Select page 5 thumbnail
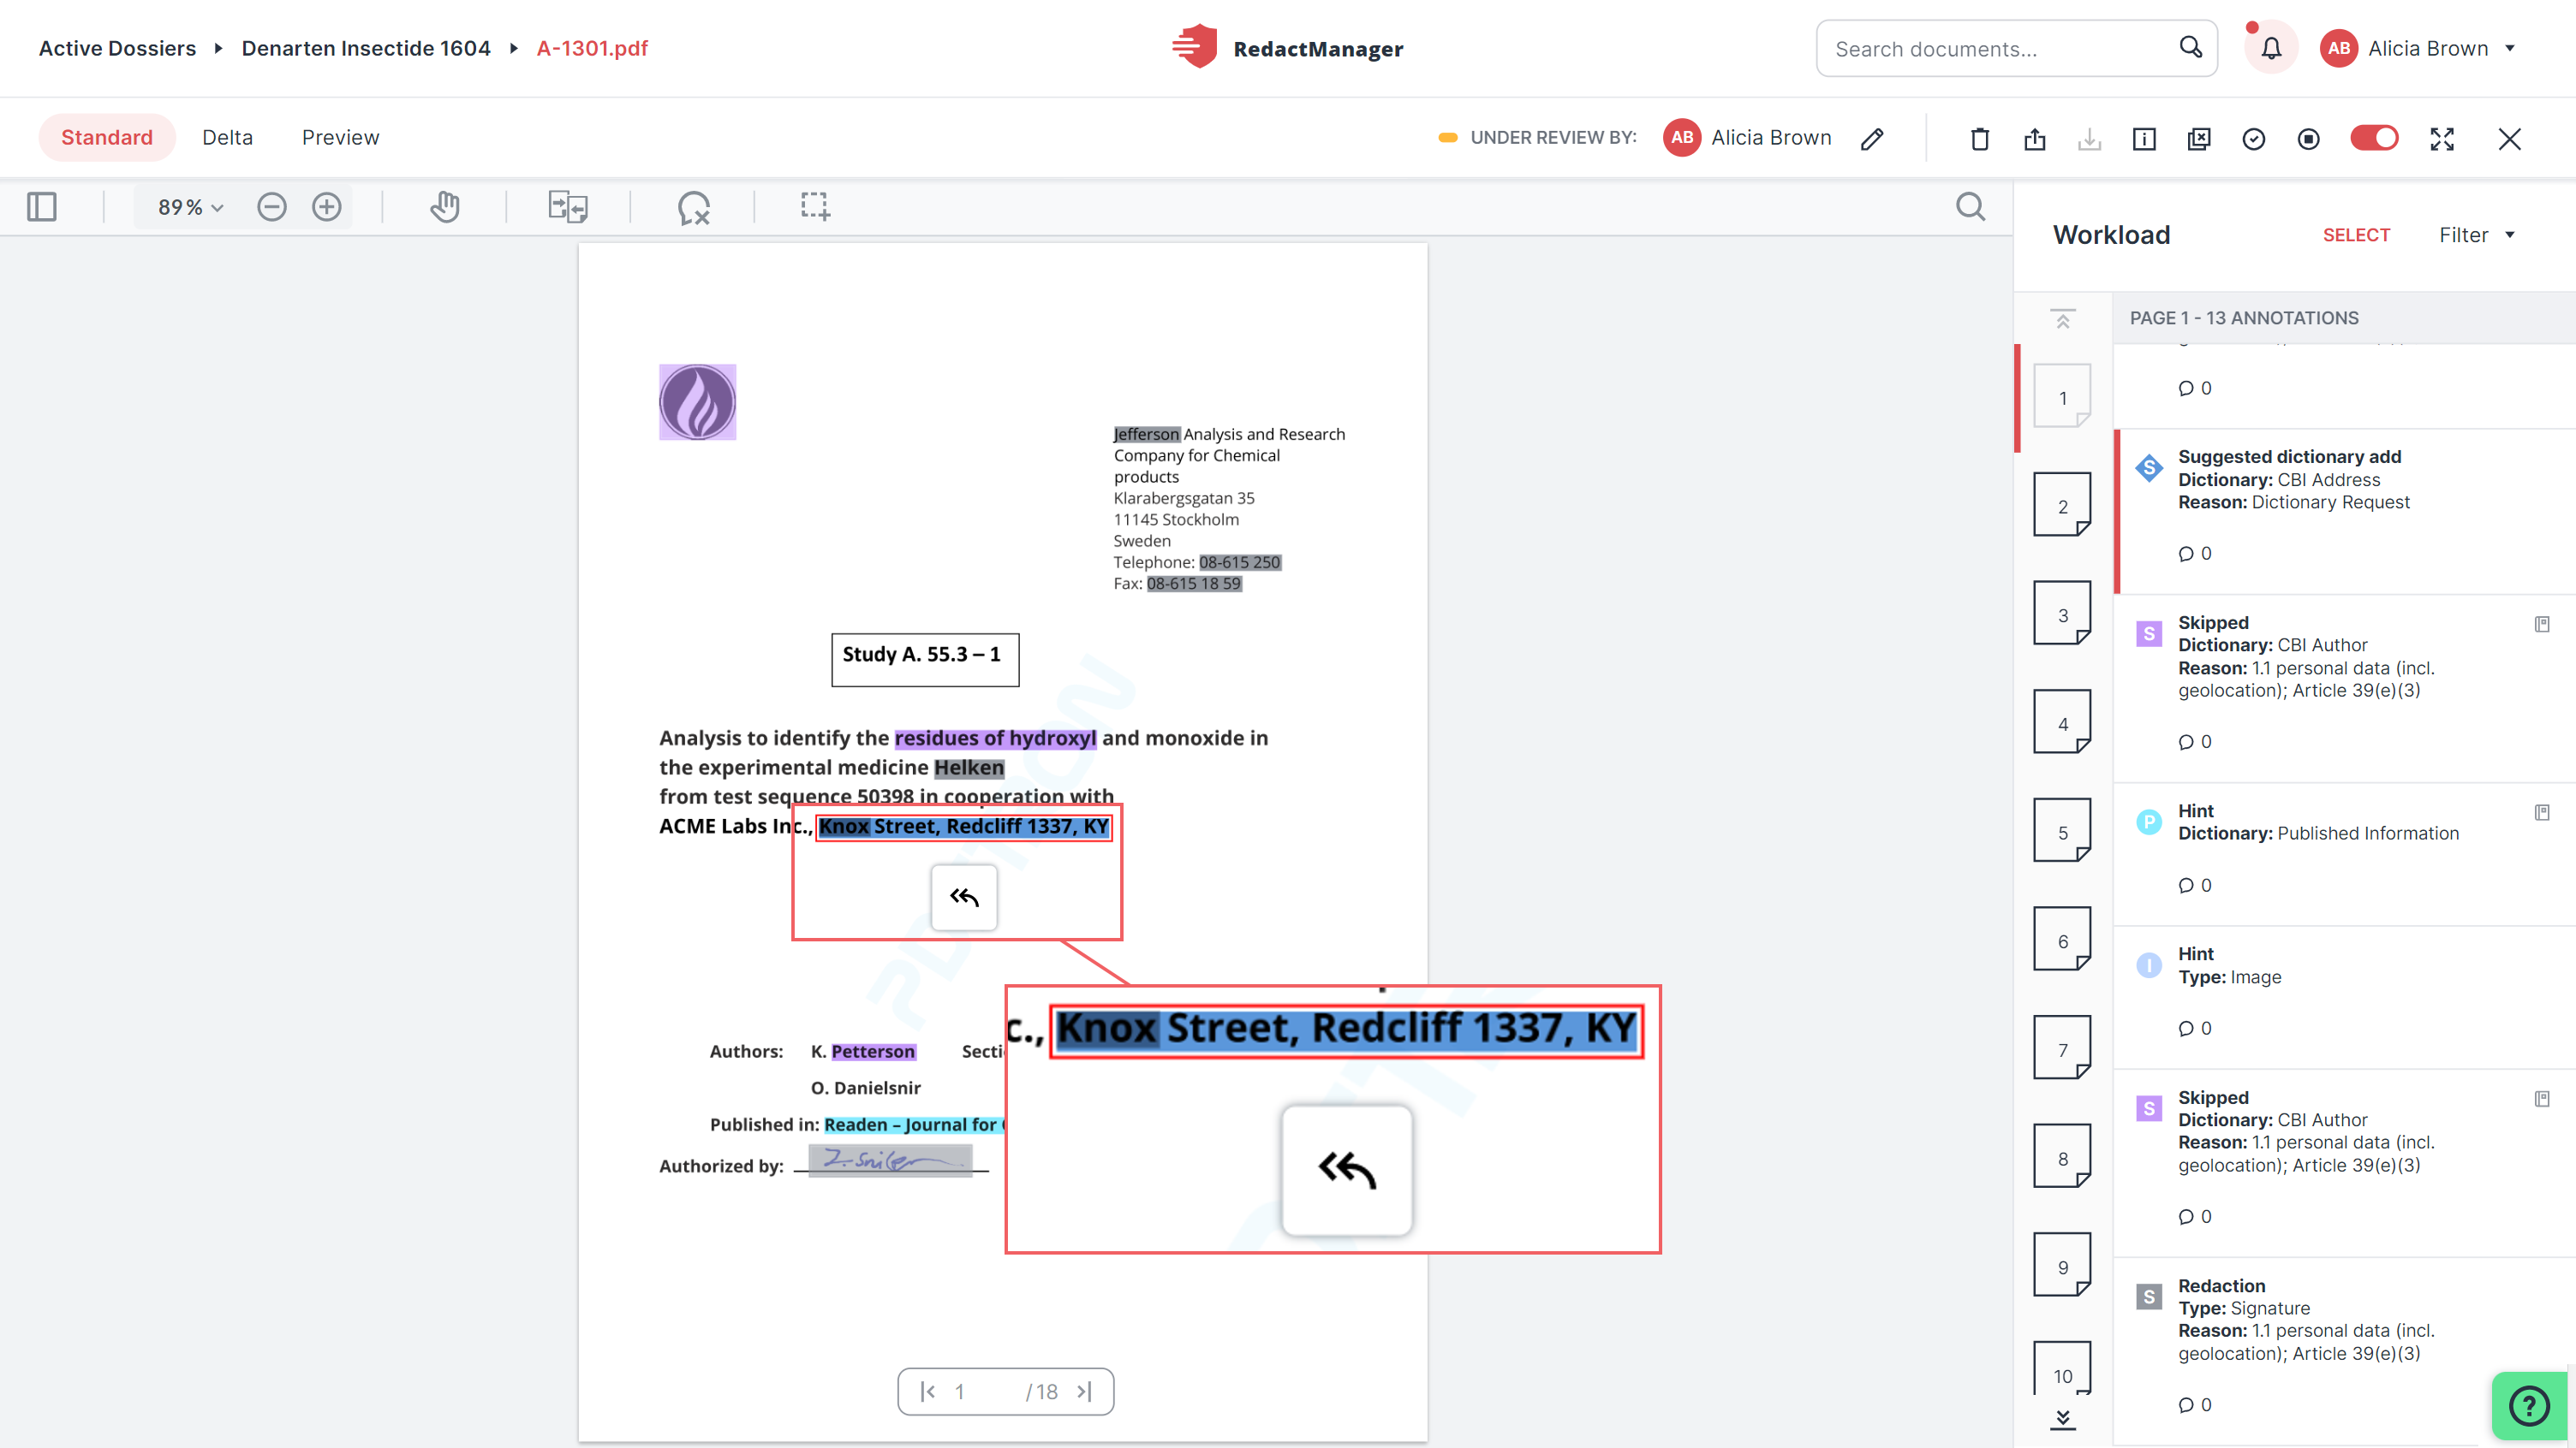Image resolution: width=2576 pixels, height=1448 pixels. [x=2062, y=832]
